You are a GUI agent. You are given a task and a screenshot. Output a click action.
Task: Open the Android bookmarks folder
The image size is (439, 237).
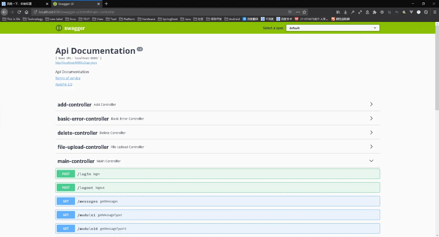click(x=232, y=19)
